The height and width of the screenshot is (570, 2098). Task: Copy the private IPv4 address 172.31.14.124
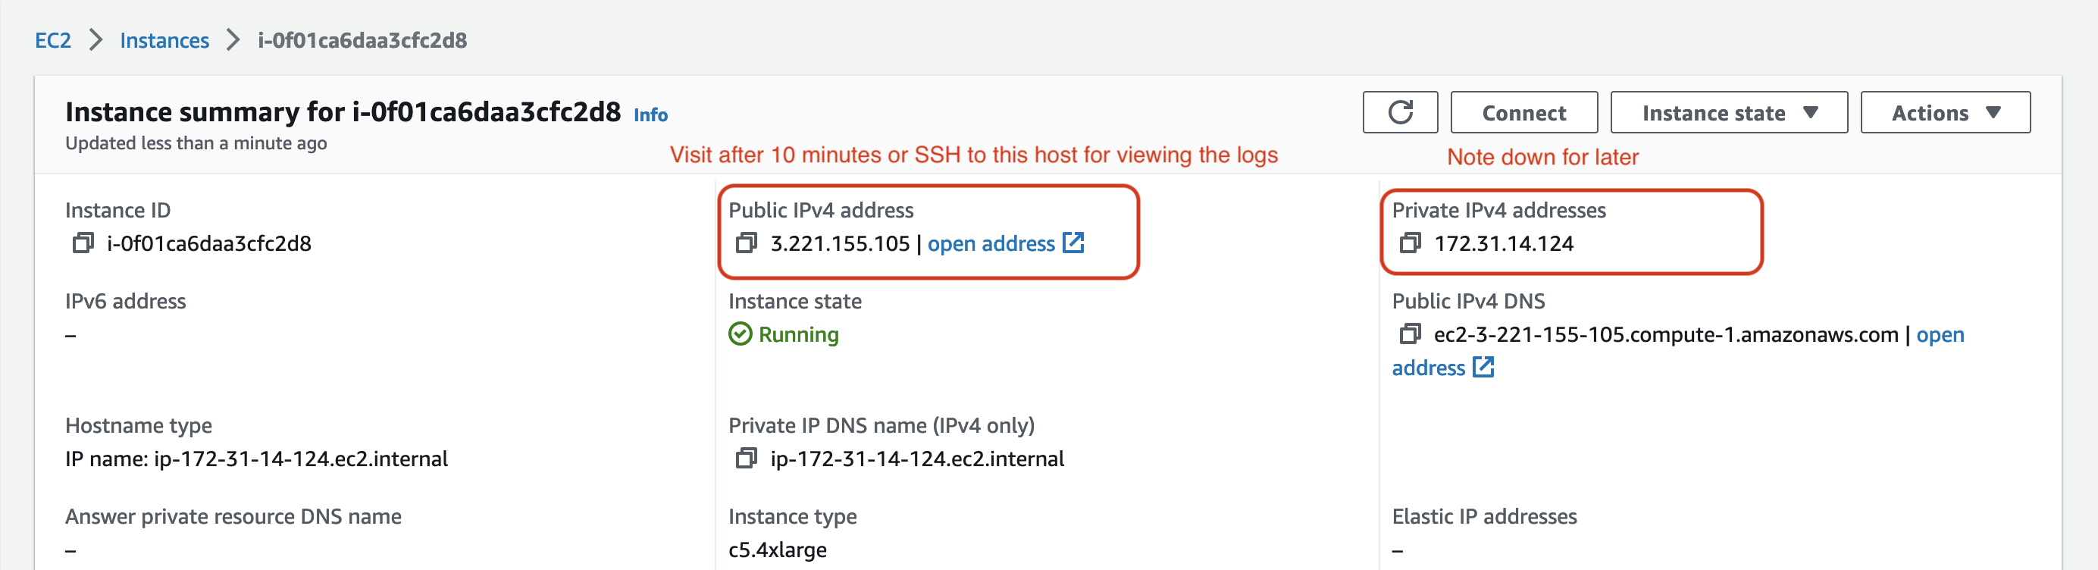[1410, 243]
